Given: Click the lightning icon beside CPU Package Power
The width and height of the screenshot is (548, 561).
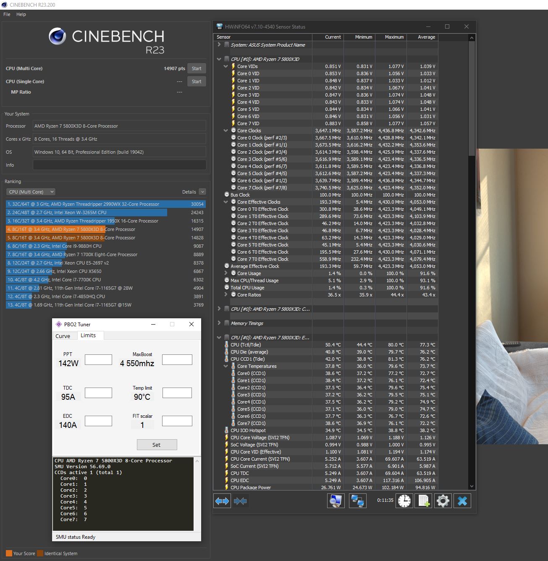Looking at the screenshot, I should 227,488.
